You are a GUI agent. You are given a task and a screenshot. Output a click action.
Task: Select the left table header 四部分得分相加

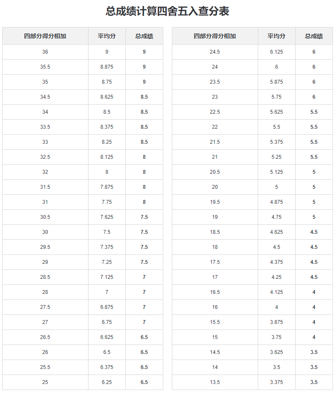[x=45, y=36]
